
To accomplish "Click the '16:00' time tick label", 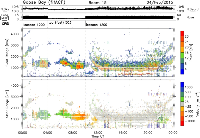I will pyautogui.click(x=123, y=133).
